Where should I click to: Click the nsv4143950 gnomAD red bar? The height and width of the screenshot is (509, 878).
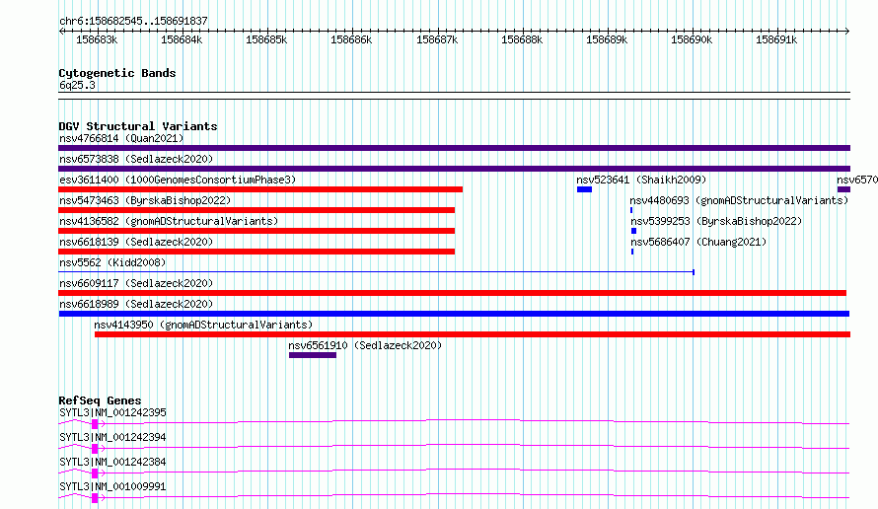473,334
